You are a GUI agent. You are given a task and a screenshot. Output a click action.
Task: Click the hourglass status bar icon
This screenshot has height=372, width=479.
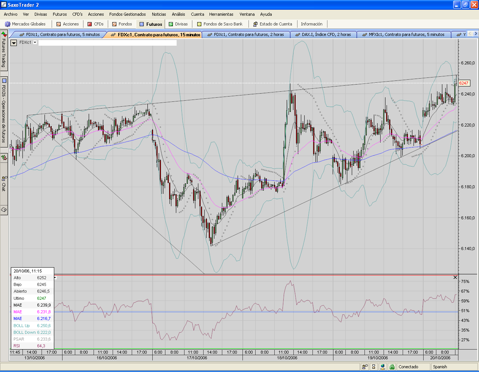tap(373, 367)
